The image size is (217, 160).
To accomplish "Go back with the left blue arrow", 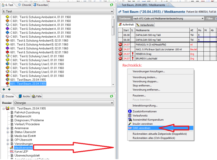I will 4,89.
